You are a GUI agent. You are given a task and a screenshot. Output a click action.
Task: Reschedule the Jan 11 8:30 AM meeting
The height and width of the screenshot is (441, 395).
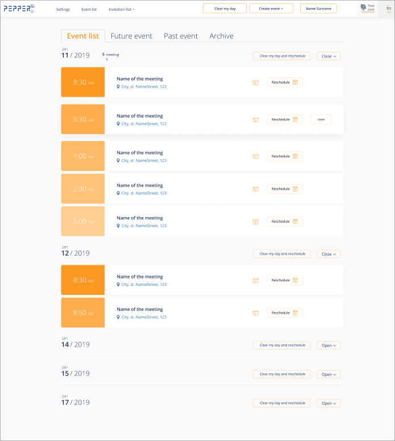point(285,82)
